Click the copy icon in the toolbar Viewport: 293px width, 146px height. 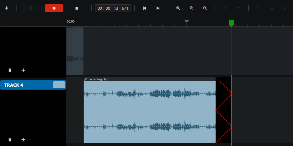coord(258,8)
